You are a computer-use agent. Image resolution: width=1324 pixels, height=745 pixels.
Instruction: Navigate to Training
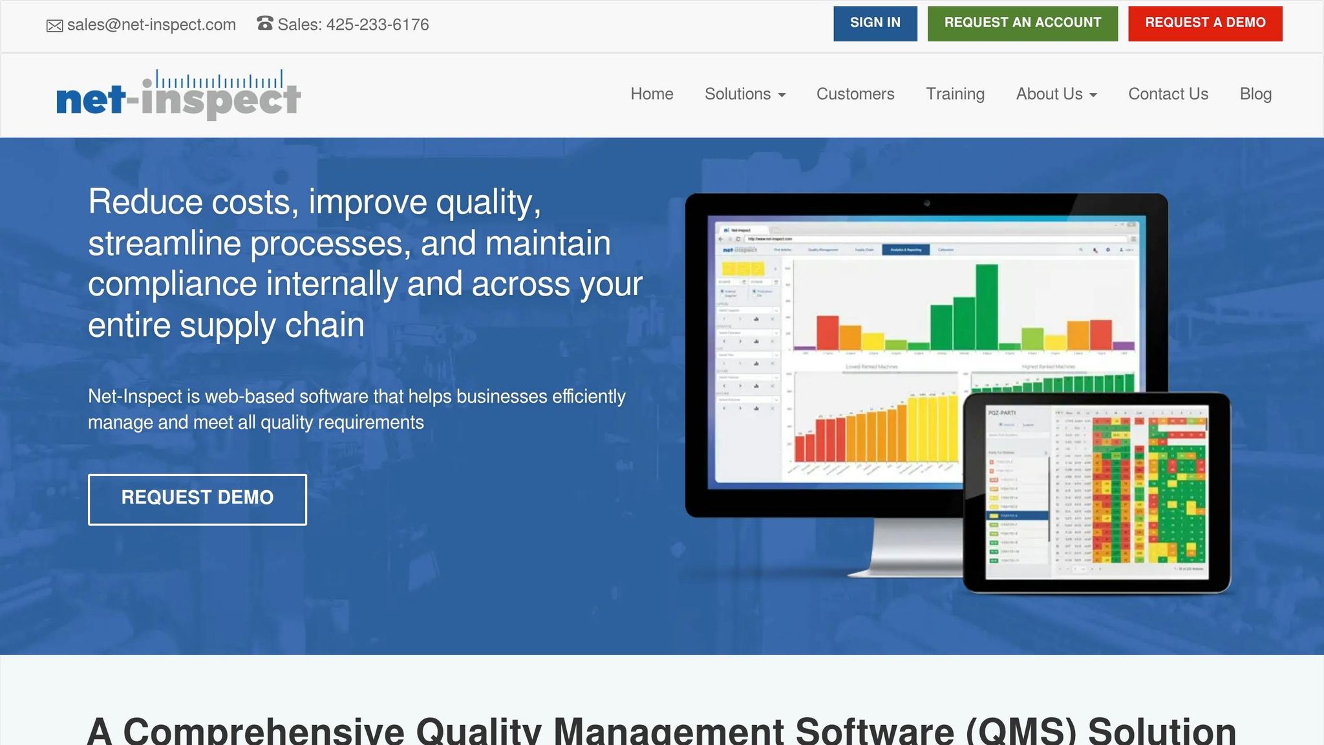click(x=955, y=94)
